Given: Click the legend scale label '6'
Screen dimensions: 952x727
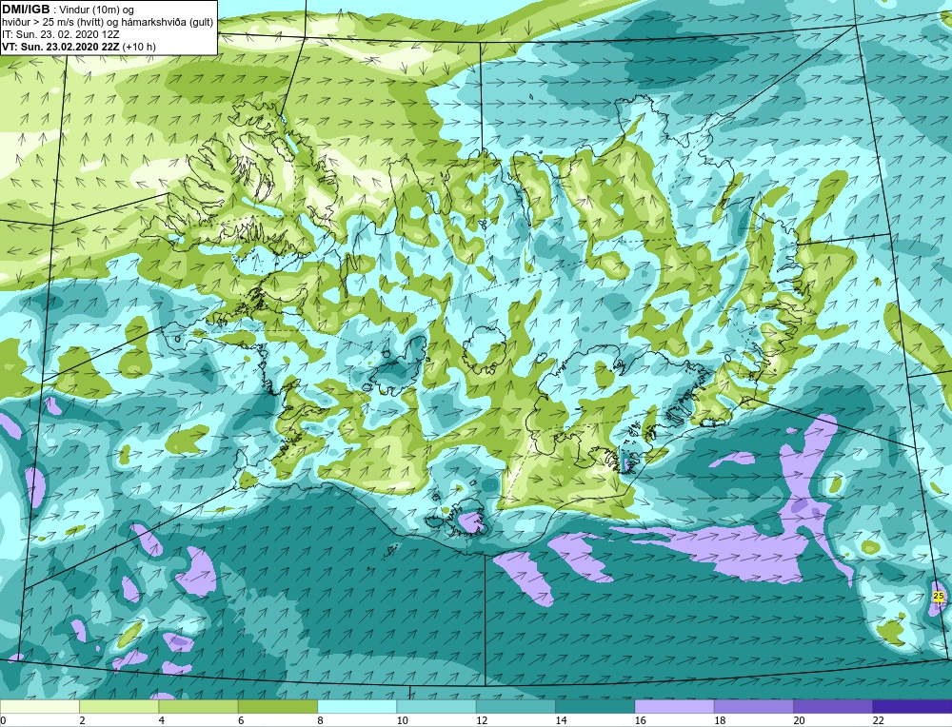Looking at the screenshot, I should [x=241, y=720].
